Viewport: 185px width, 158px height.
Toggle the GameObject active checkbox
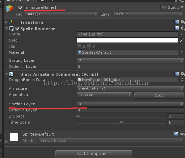pyautogui.click(x=20, y=8)
